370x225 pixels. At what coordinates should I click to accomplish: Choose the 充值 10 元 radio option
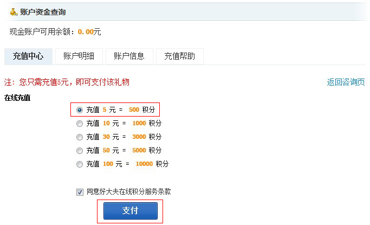pyautogui.click(x=80, y=124)
